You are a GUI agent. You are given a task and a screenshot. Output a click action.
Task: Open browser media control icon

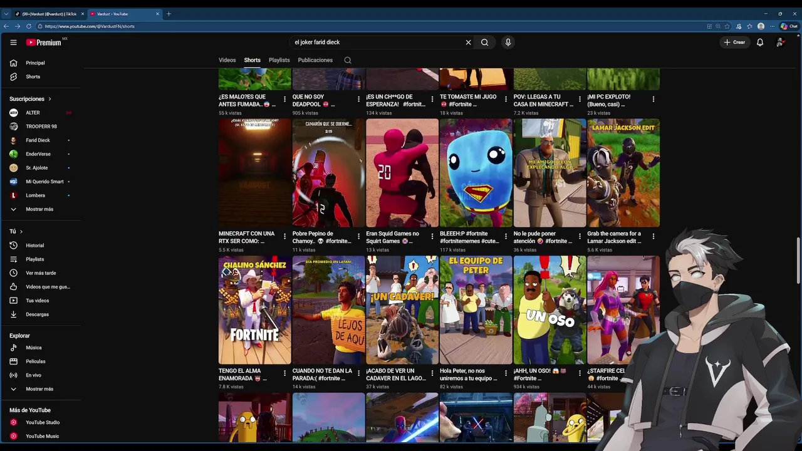point(739,26)
